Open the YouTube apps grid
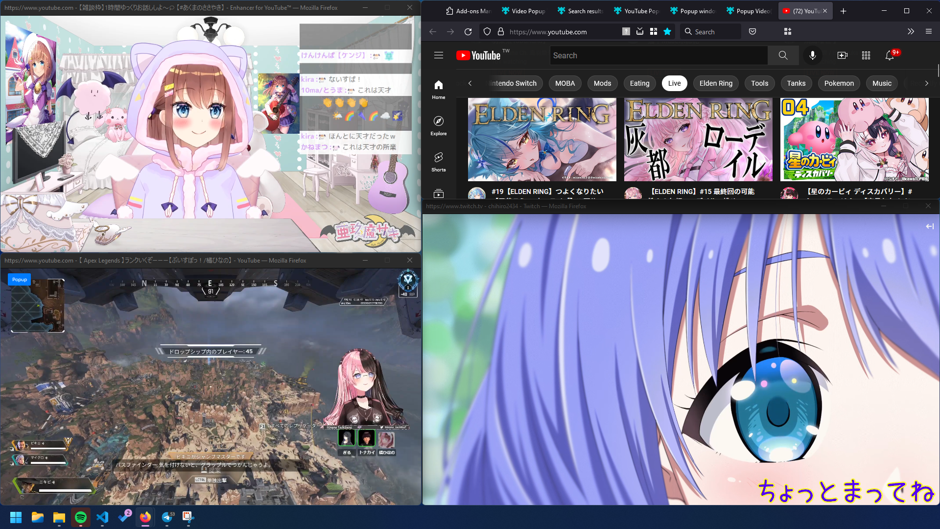The width and height of the screenshot is (940, 529). (x=866, y=55)
